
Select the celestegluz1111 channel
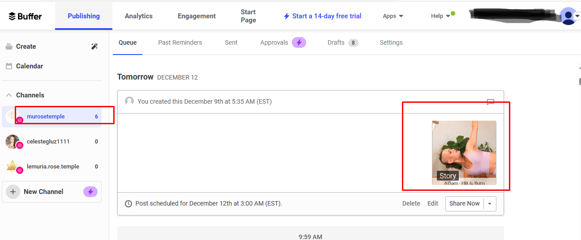click(52, 142)
